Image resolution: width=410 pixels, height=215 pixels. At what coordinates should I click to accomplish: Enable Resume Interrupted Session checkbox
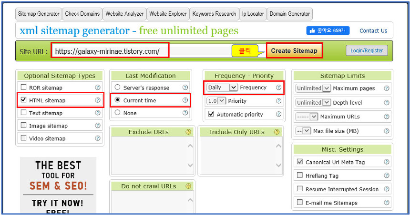[x=300, y=189]
